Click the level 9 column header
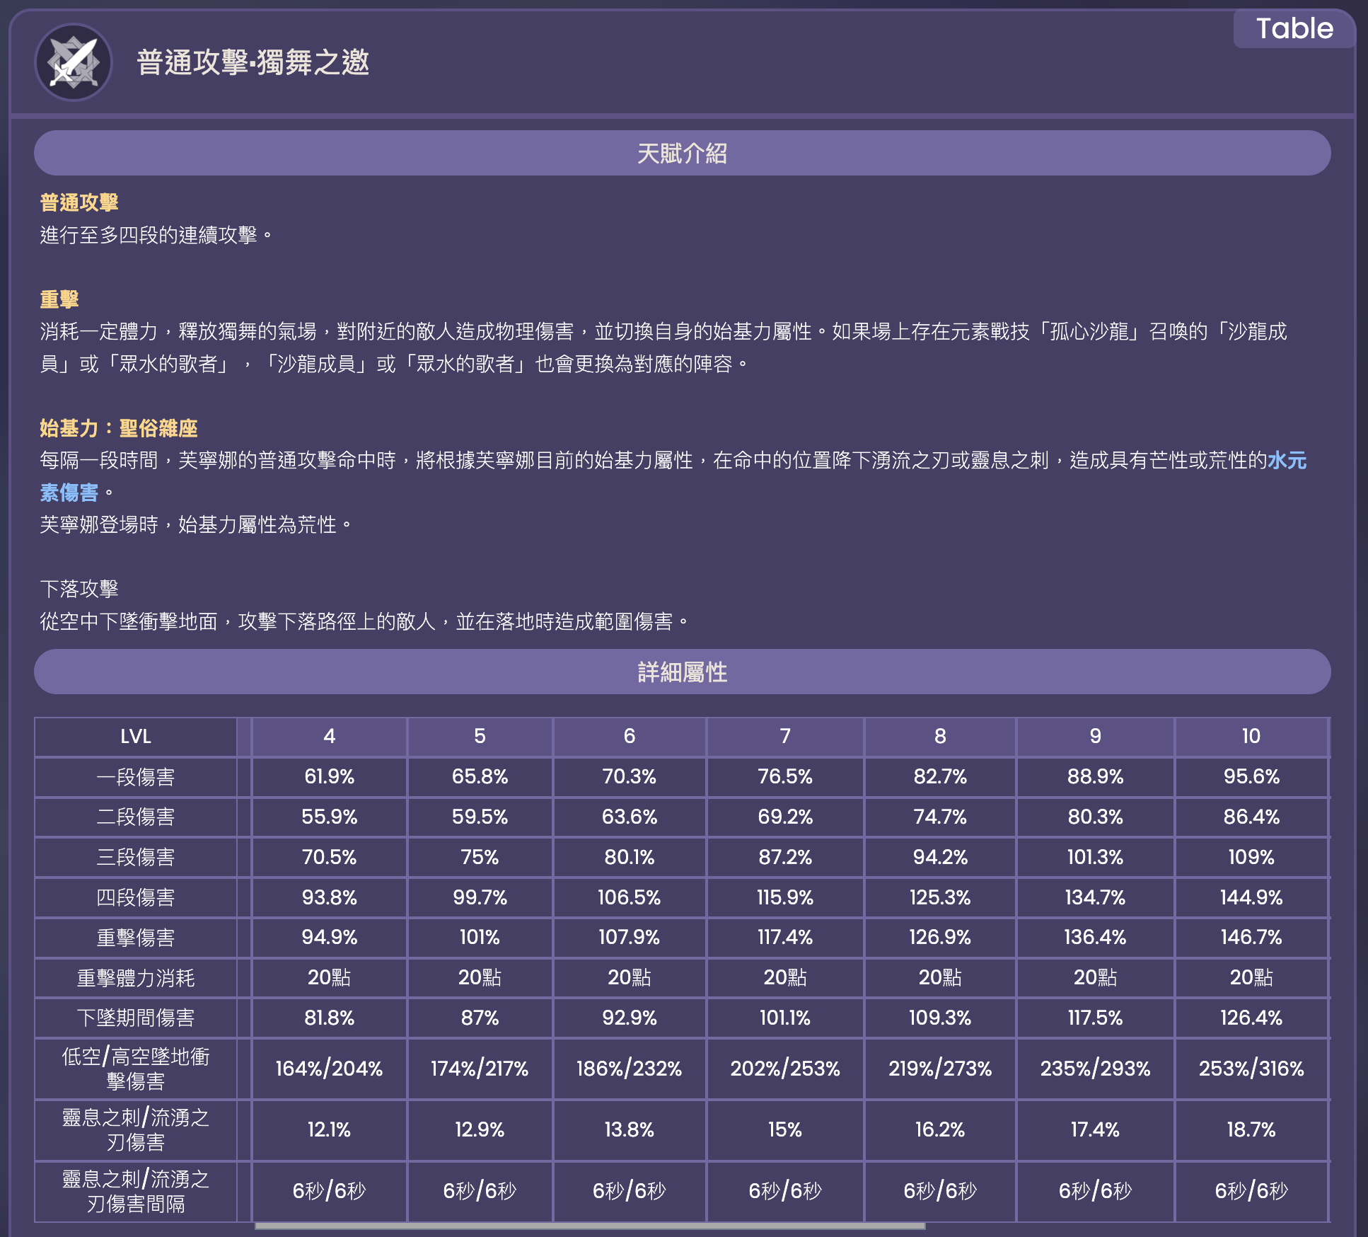Image resolution: width=1368 pixels, height=1237 pixels. click(x=1096, y=737)
